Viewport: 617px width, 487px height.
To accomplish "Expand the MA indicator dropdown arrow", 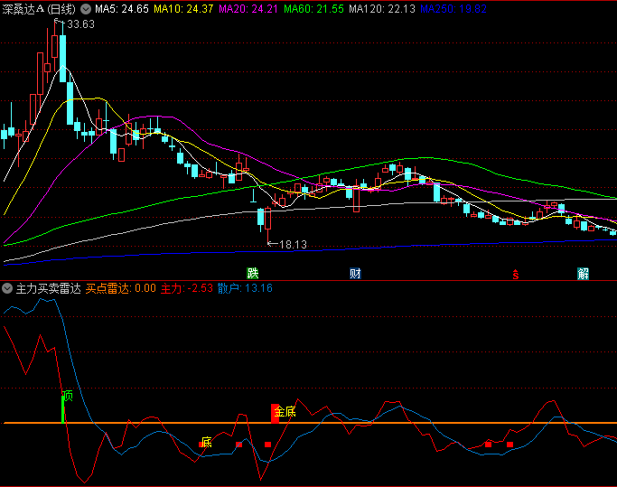I will [86, 8].
